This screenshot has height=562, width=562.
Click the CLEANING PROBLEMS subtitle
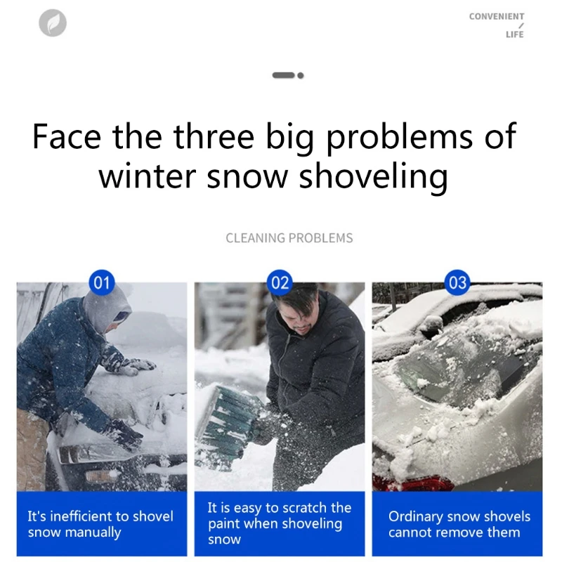tap(289, 238)
